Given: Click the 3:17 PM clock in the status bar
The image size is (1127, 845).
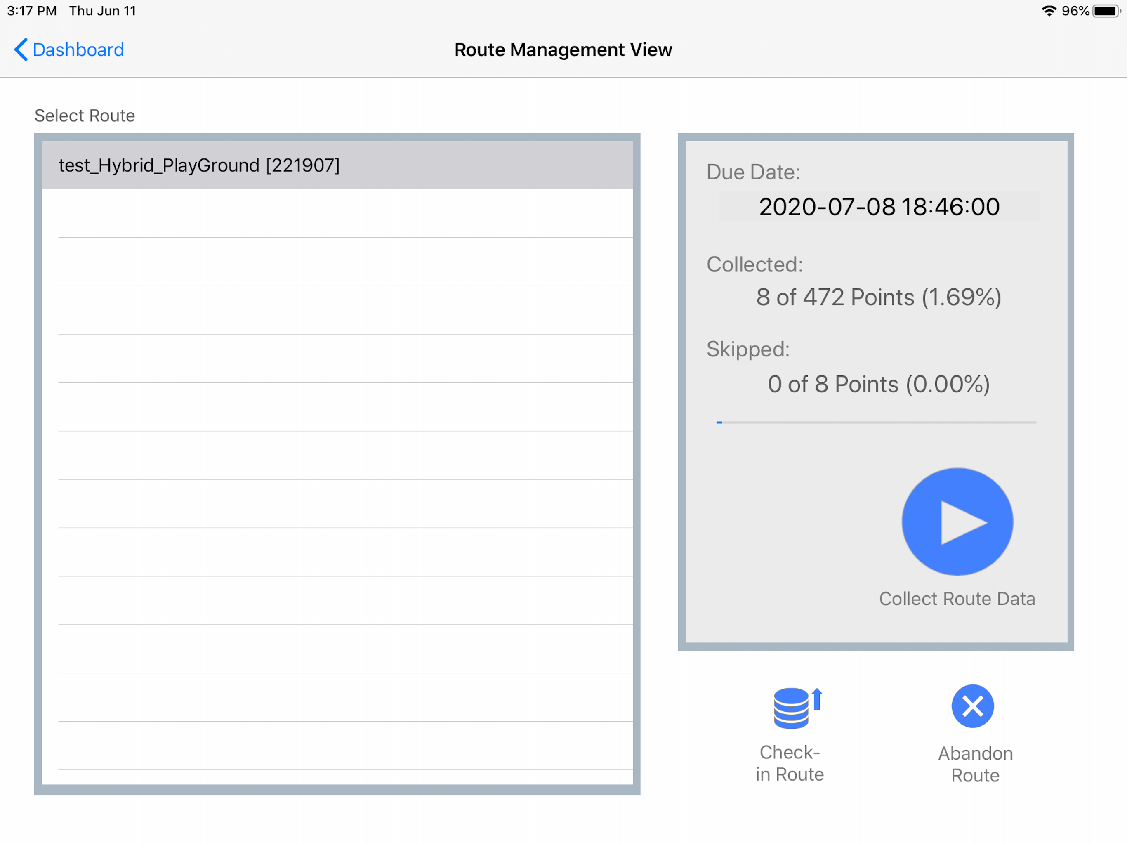Looking at the screenshot, I should coord(32,11).
